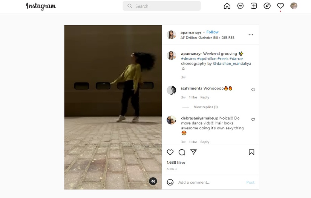Reply to isahilmehta's comment

pos(205,97)
